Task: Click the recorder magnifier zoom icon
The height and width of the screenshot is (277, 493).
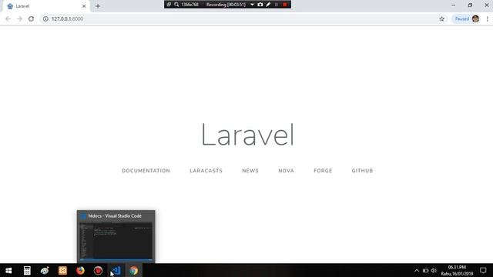Action: pos(176,5)
